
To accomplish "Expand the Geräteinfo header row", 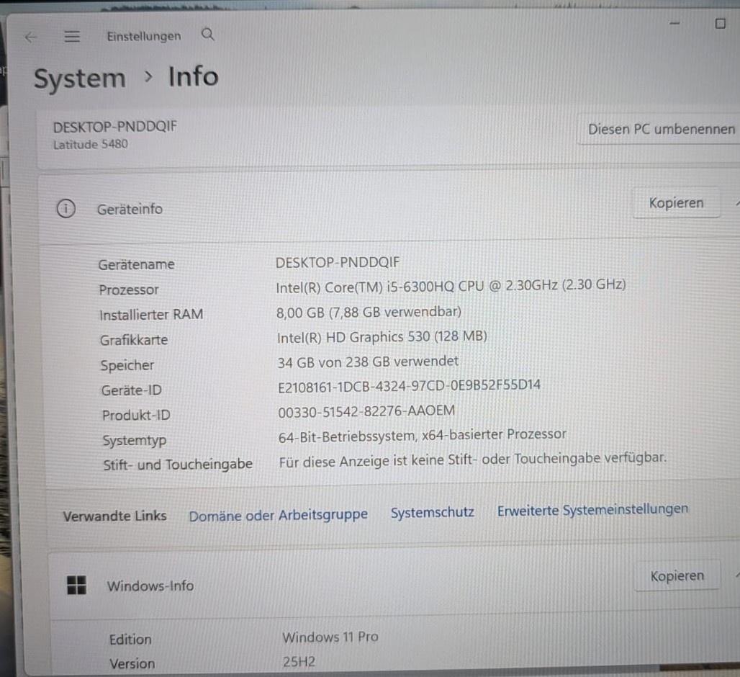I will pyautogui.click(x=389, y=207).
